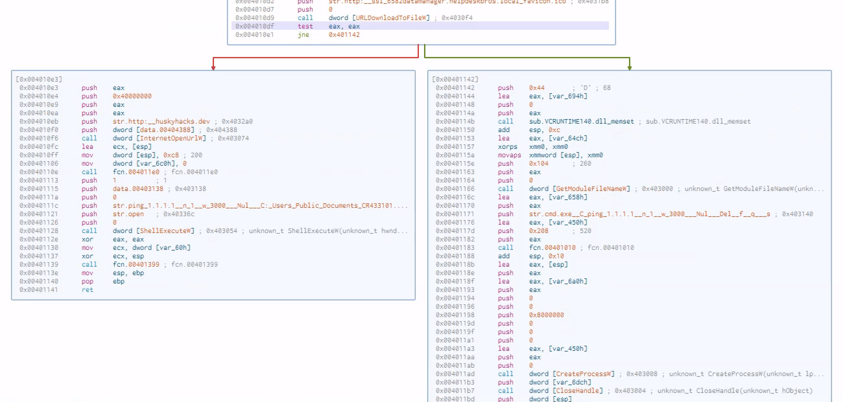This screenshot has width=843, height=402.
Task: Select lea eax, [var_694h] line
Action: [x=542, y=96]
